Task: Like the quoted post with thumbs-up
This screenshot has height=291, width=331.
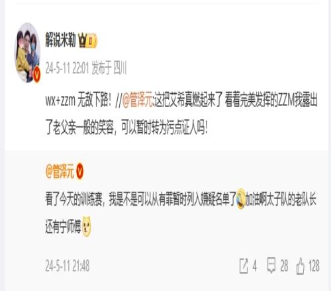Action: coord(301,266)
